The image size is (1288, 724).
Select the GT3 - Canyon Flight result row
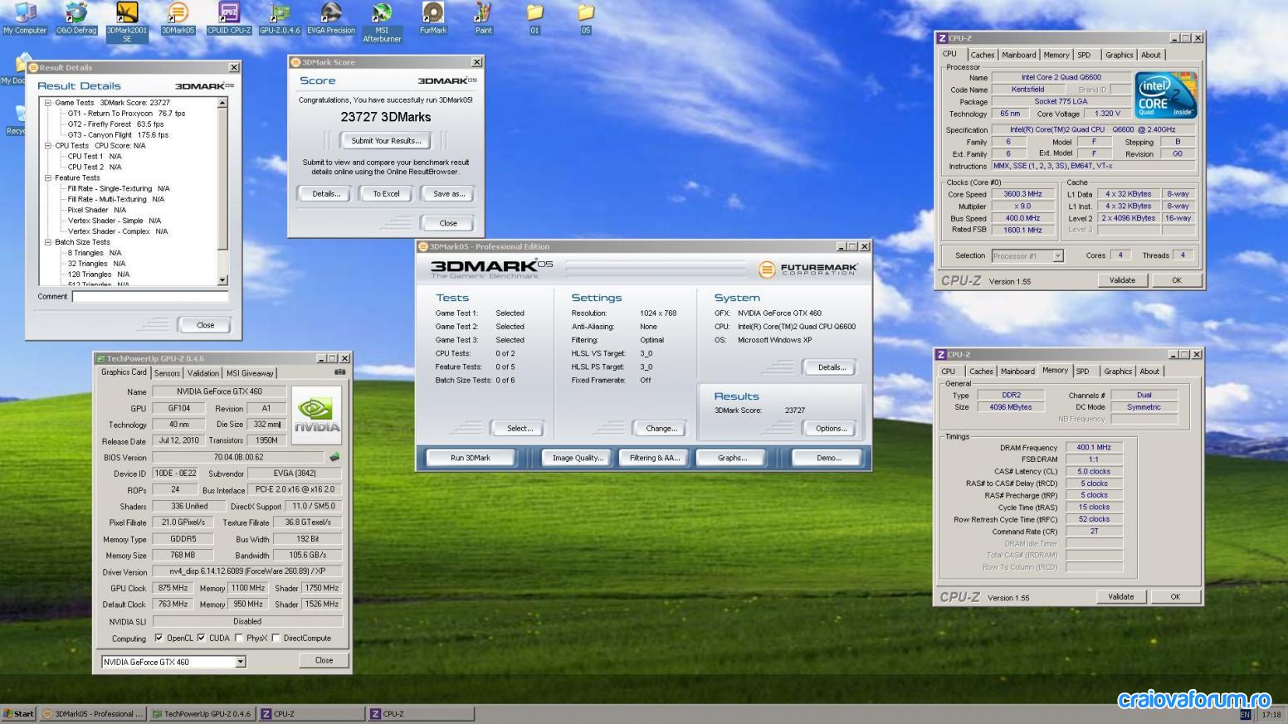tap(118, 134)
